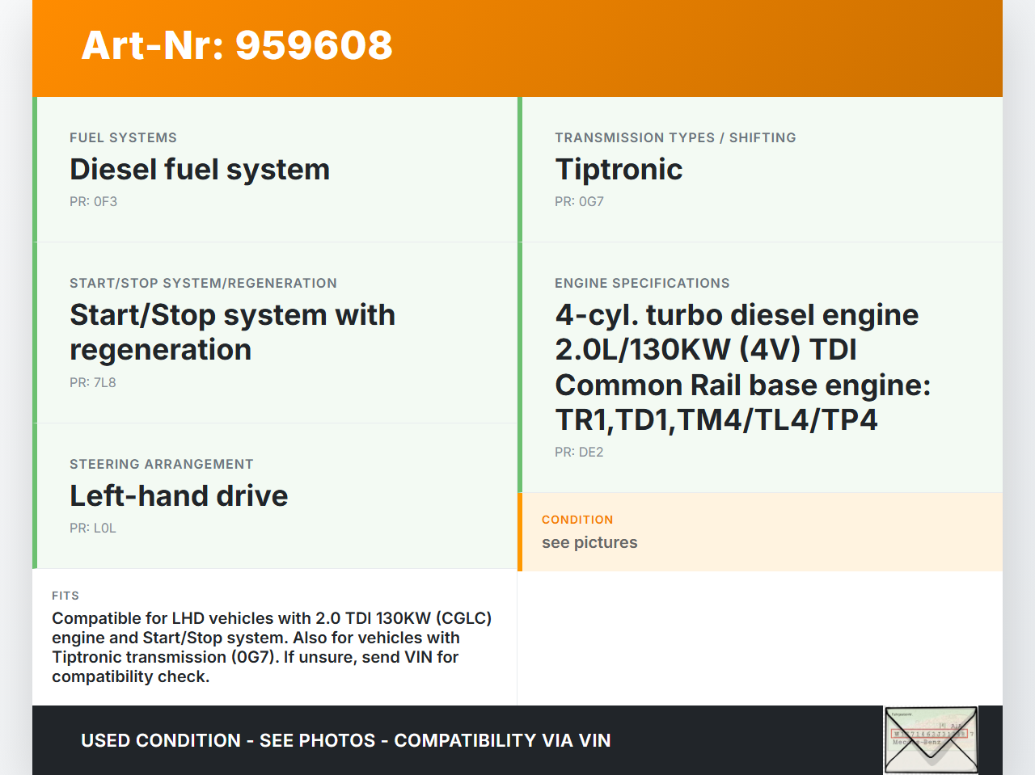Click the FUEL SYSTEMS label
1035x775 pixels.
tap(123, 138)
